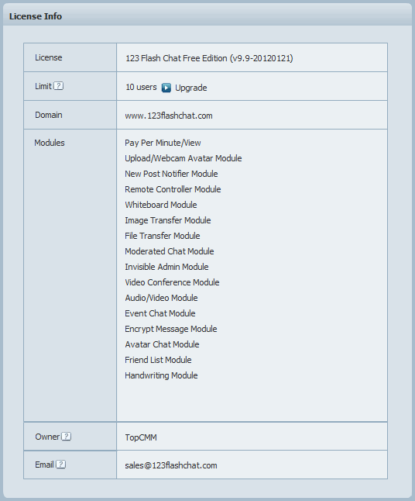Image resolution: width=415 pixels, height=501 pixels.
Task: Select the Pay Per Minute/View module entry
Action: click(163, 143)
